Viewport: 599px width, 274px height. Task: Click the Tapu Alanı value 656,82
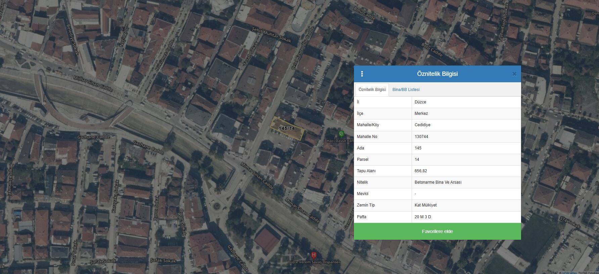421,171
